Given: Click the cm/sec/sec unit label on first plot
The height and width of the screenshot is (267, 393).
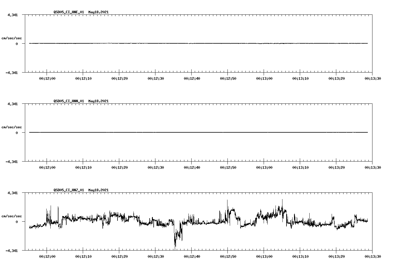Looking at the screenshot, I should click(x=12, y=38).
